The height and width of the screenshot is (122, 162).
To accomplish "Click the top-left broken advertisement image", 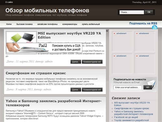I will click(122, 41).
